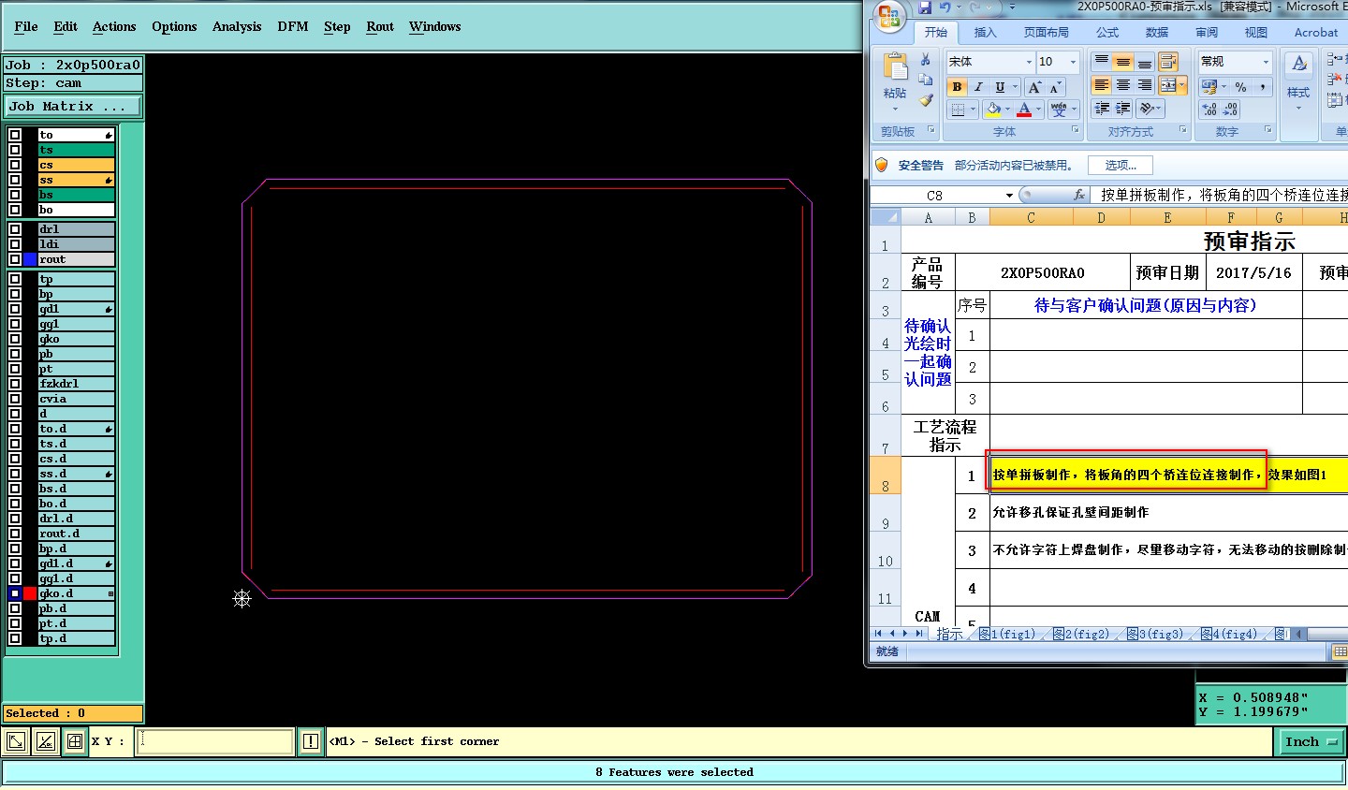Toggle the checkbox for layer 'bs.d'
1348x790 pixels.
click(x=15, y=489)
